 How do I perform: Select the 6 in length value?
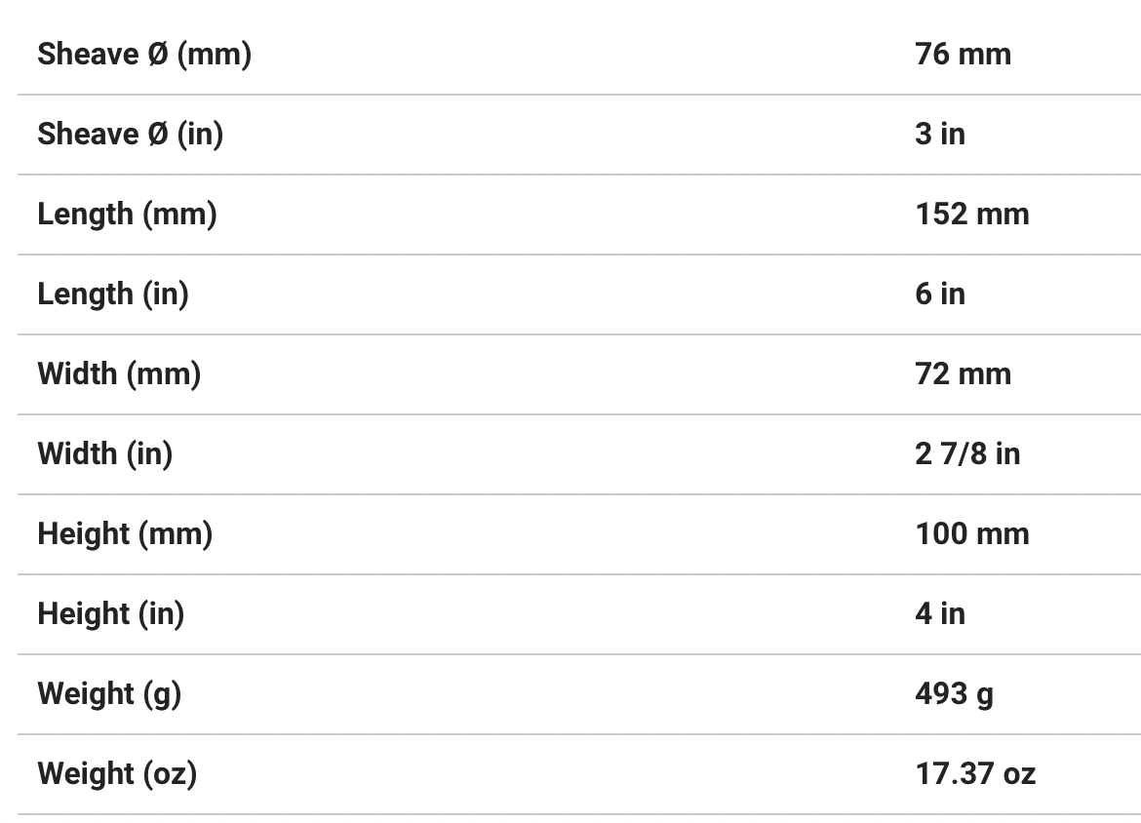point(939,294)
